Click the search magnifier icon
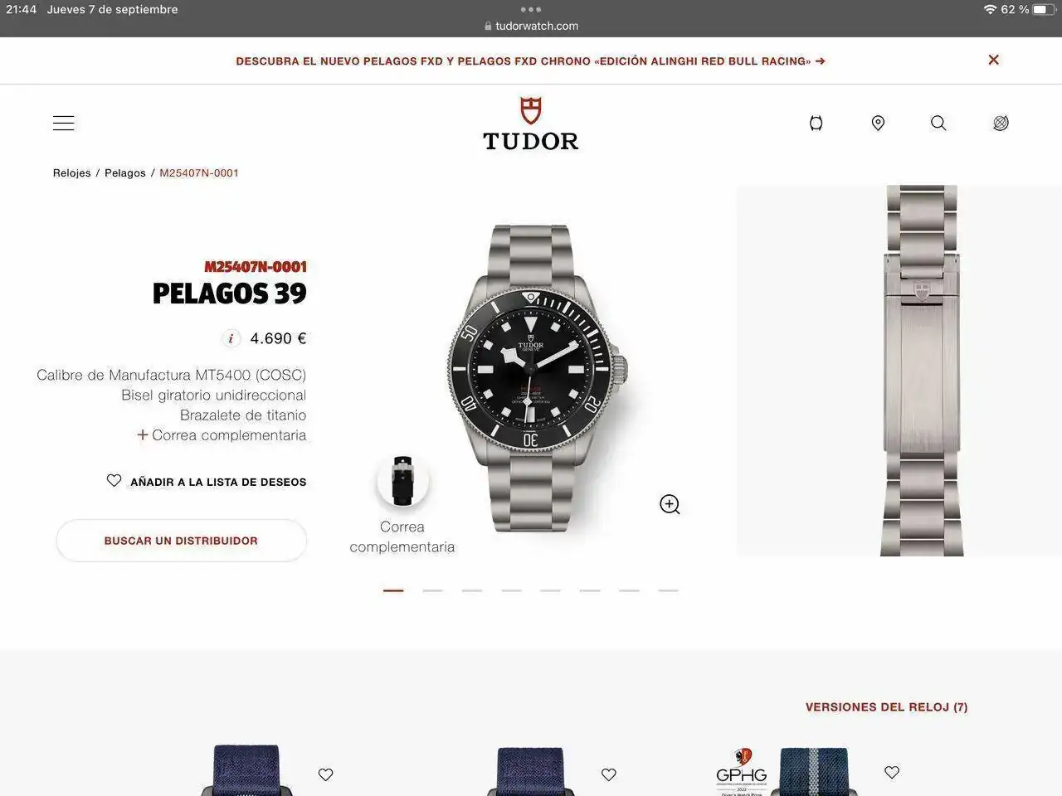The image size is (1062, 796). point(938,123)
